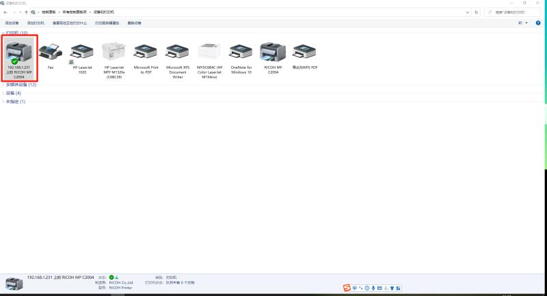Select the Fax printer icon

tap(51, 56)
